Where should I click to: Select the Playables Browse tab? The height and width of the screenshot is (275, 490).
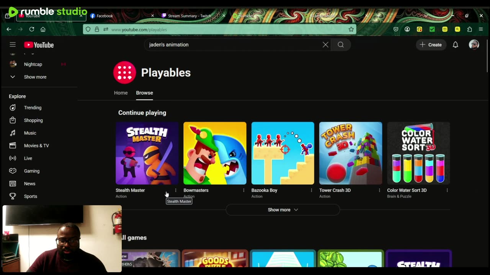coord(144,93)
